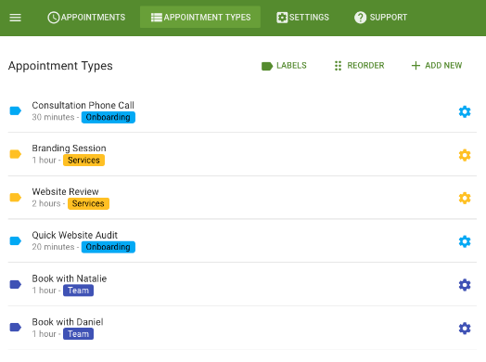
Task: Click the Services label on Branding Session
Action: (84, 161)
